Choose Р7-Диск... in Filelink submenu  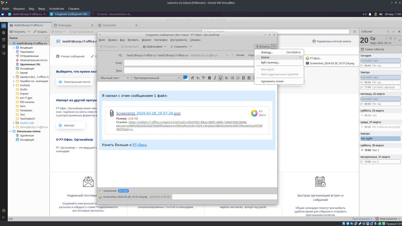(x=331, y=58)
